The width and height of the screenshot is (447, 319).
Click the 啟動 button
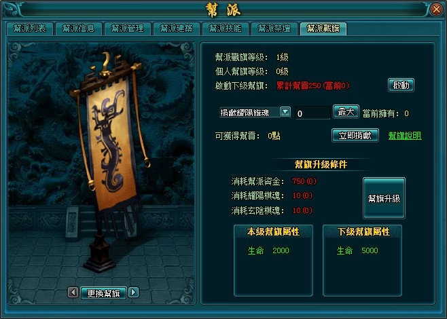click(x=401, y=85)
